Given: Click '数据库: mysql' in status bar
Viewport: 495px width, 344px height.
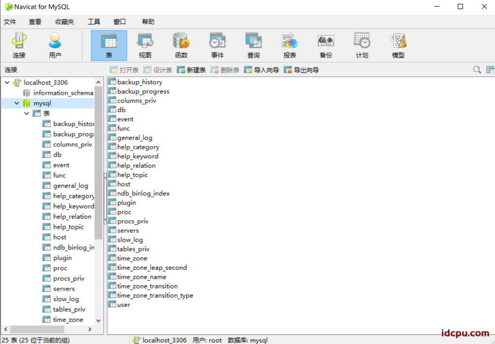Looking at the screenshot, I should [247, 340].
